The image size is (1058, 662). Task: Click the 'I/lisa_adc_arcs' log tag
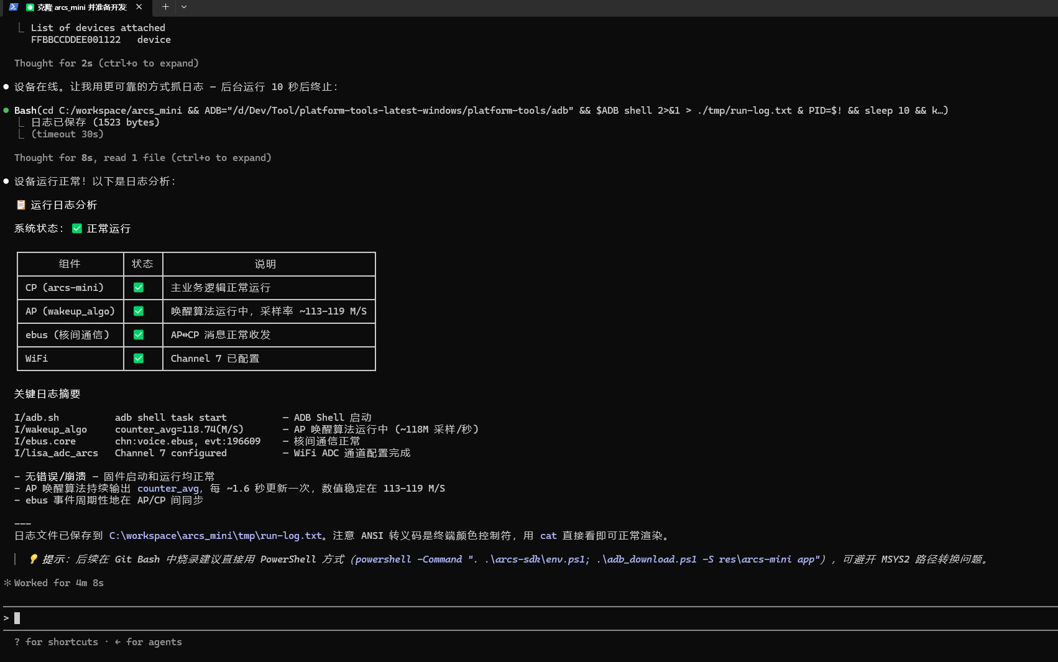tap(56, 453)
